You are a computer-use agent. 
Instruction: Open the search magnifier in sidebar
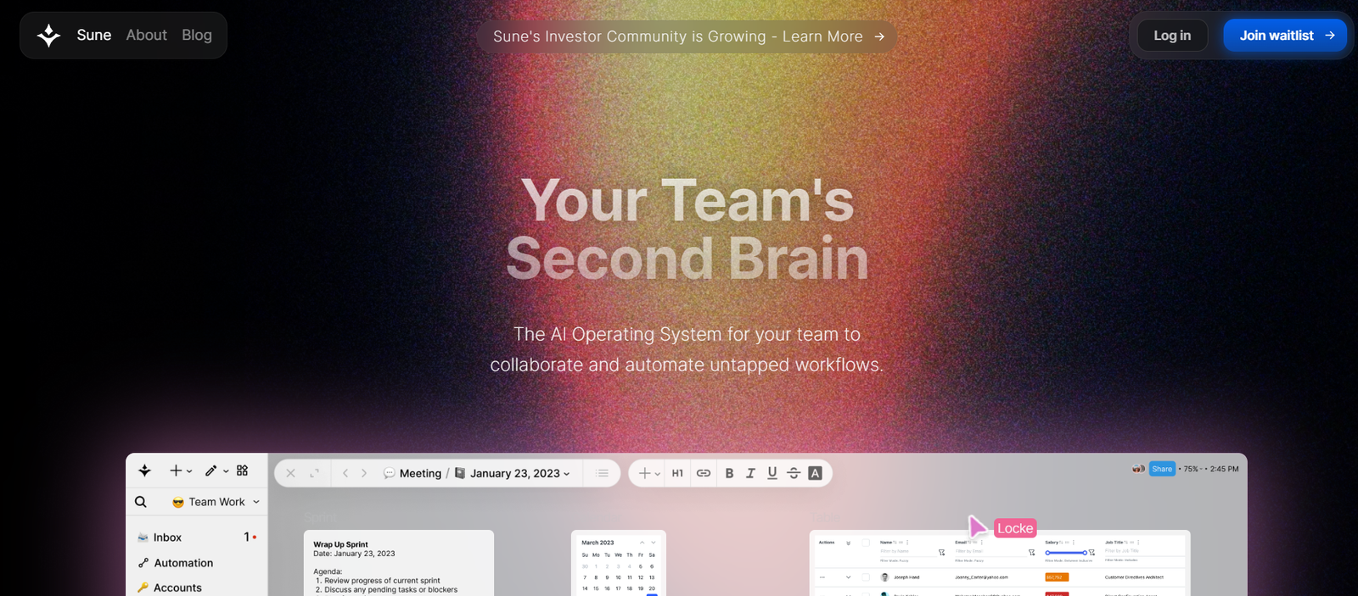point(141,502)
